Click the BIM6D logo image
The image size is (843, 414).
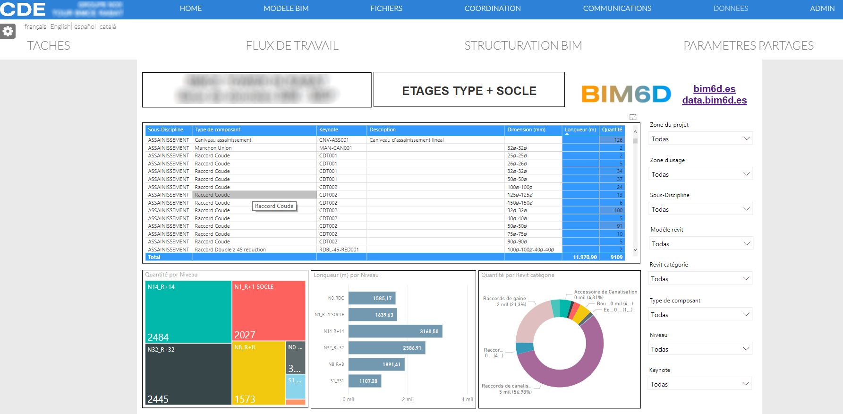[x=626, y=94]
